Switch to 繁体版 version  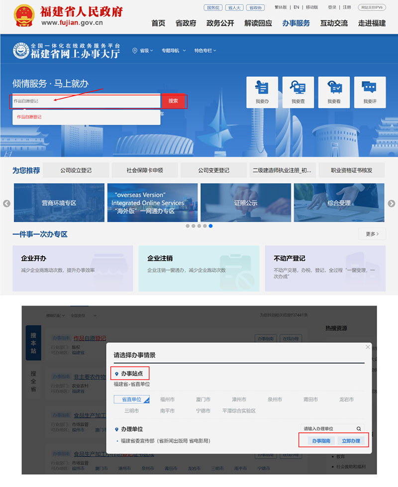(x=281, y=7)
